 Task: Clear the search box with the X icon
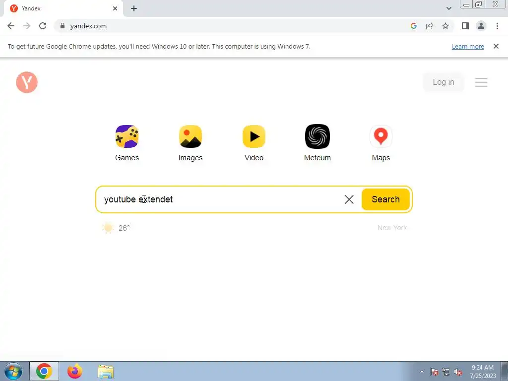tap(349, 199)
